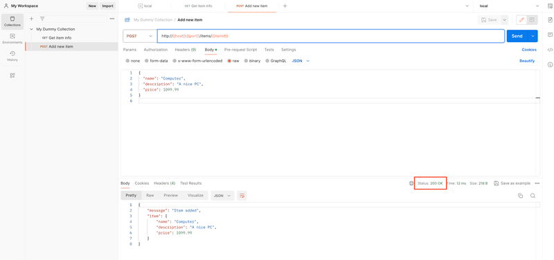The width and height of the screenshot is (554, 260).
Task: Open the Headers (9) request tab
Action: click(186, 50)
